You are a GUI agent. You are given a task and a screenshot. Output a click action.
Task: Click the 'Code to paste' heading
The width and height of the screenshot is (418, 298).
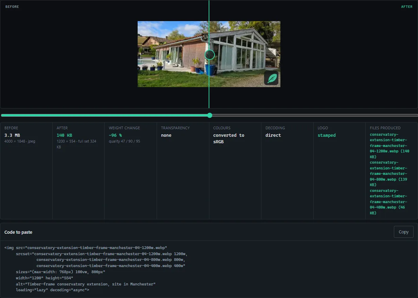[x=18, y=232]
